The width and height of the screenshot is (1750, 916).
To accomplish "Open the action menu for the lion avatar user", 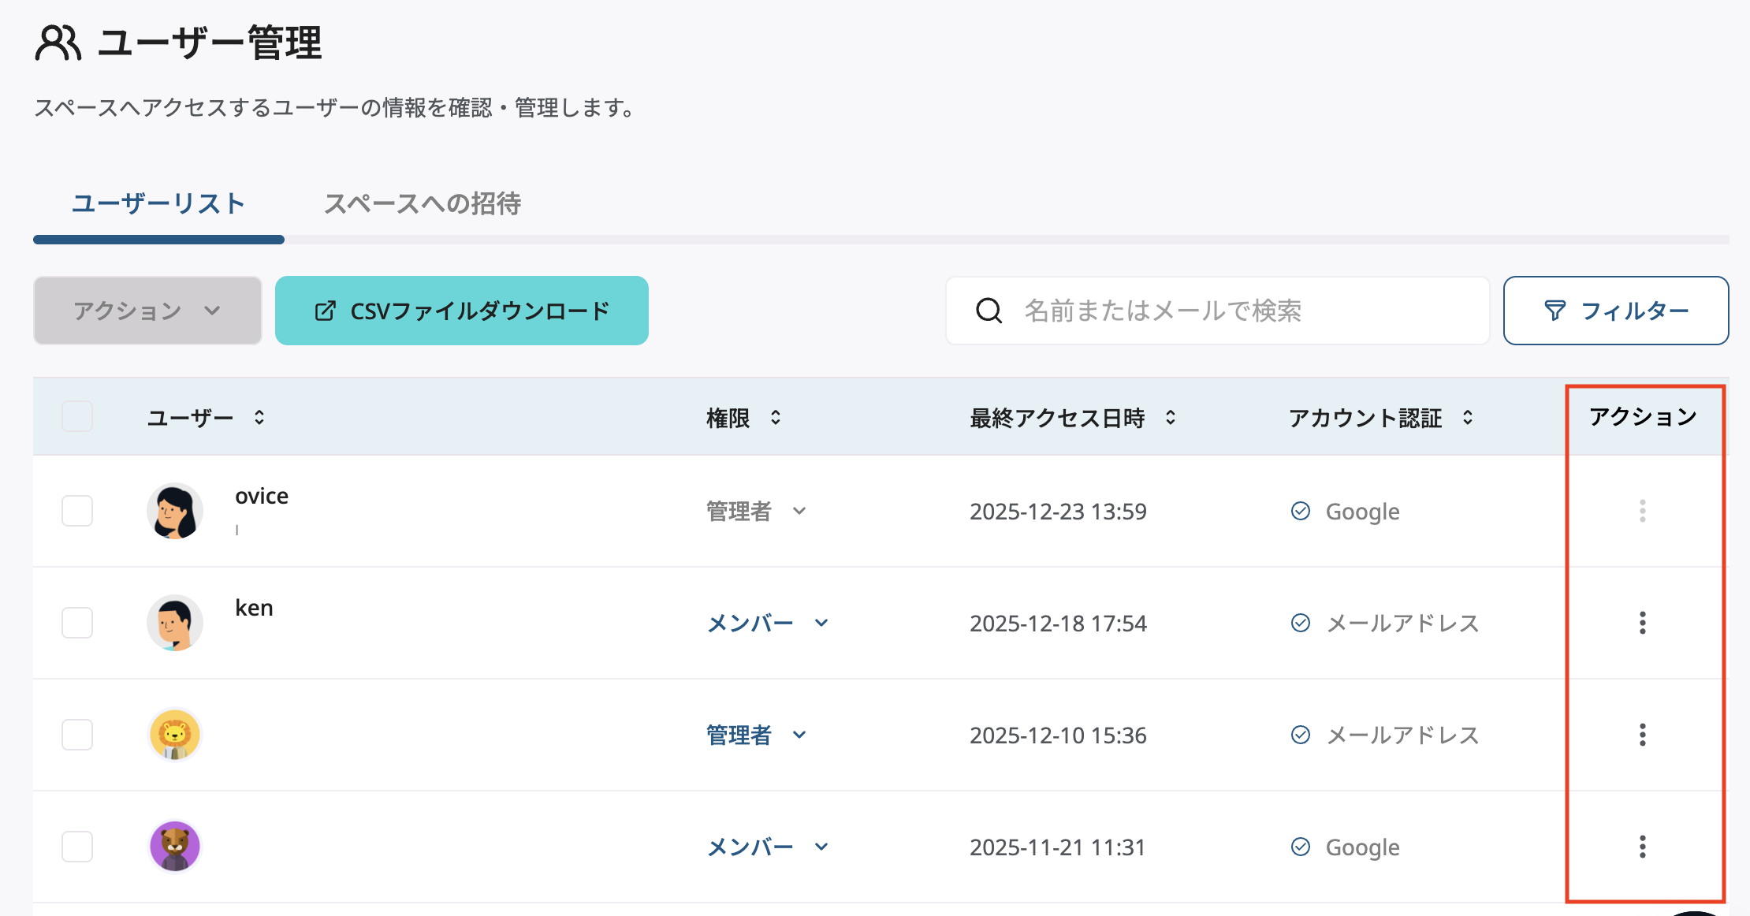I will coord(1642,735).
